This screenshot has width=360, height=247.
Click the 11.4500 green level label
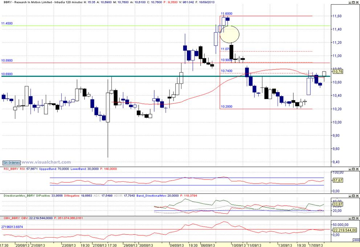[7, 24]
